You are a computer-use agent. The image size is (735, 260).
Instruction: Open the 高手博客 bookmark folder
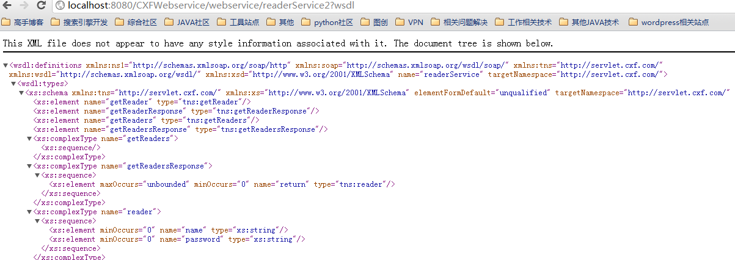pos(23,23)
